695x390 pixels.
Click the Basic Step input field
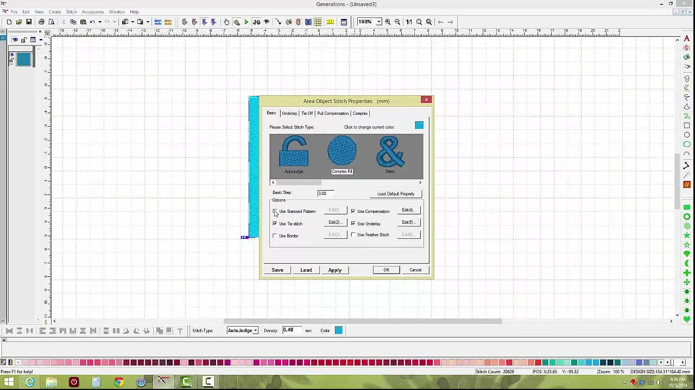(x=325, y=193)
